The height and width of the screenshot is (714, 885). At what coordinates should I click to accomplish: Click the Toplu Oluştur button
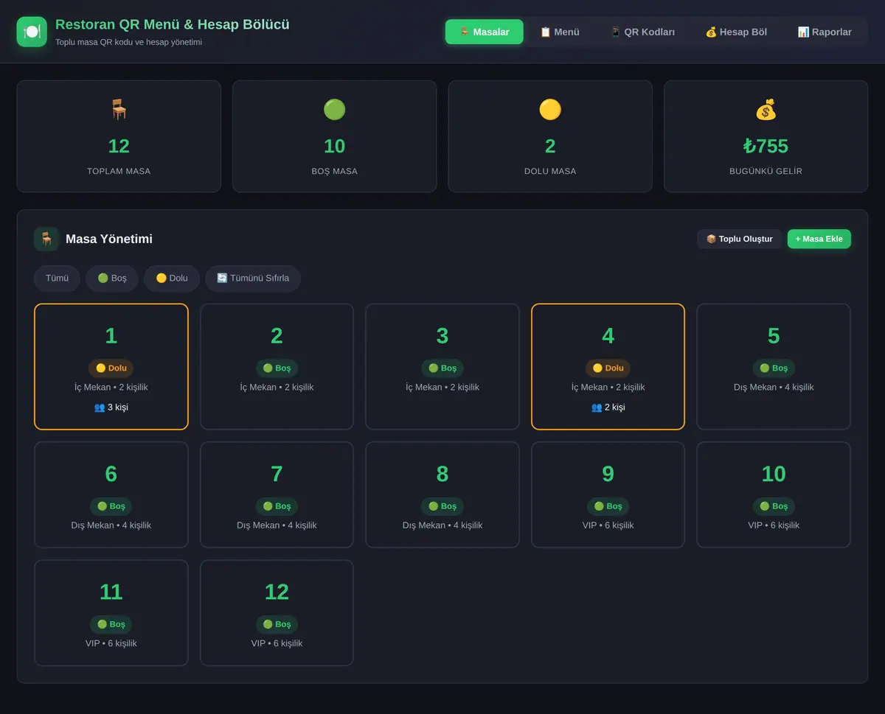[x=740, y=239]
